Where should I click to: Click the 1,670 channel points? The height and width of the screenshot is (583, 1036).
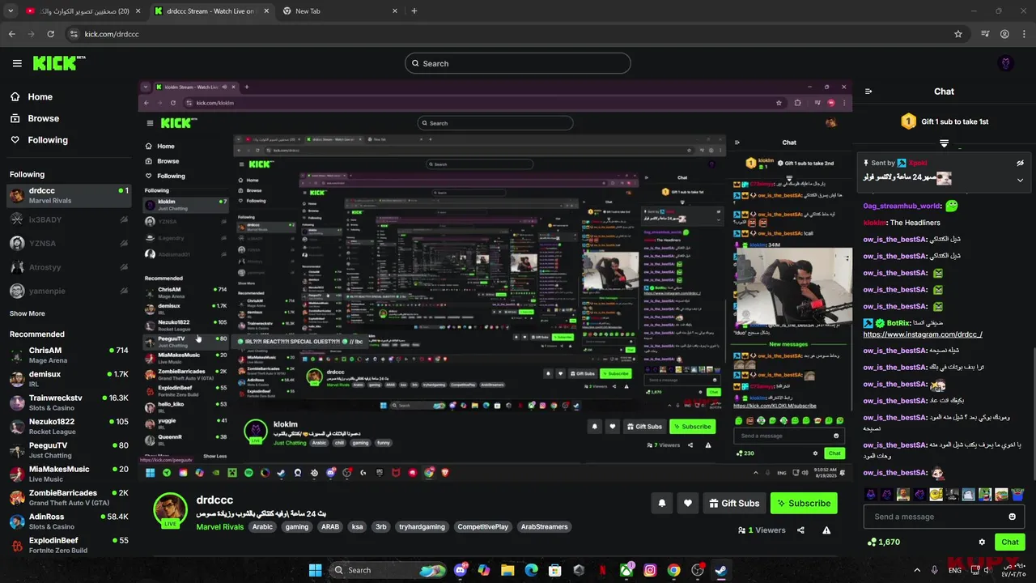[883, 542]
